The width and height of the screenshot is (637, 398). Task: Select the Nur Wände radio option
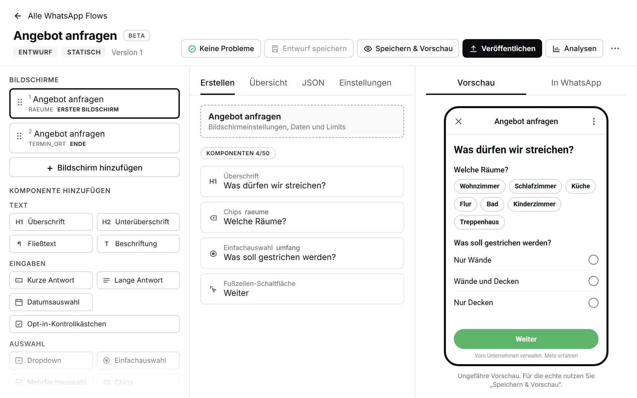(593, 260)
